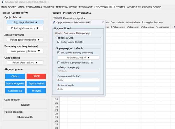Click the 00:00:00 elapsed time readout
This screenshot has height=129, width=175.
click(x=25, y=105)
